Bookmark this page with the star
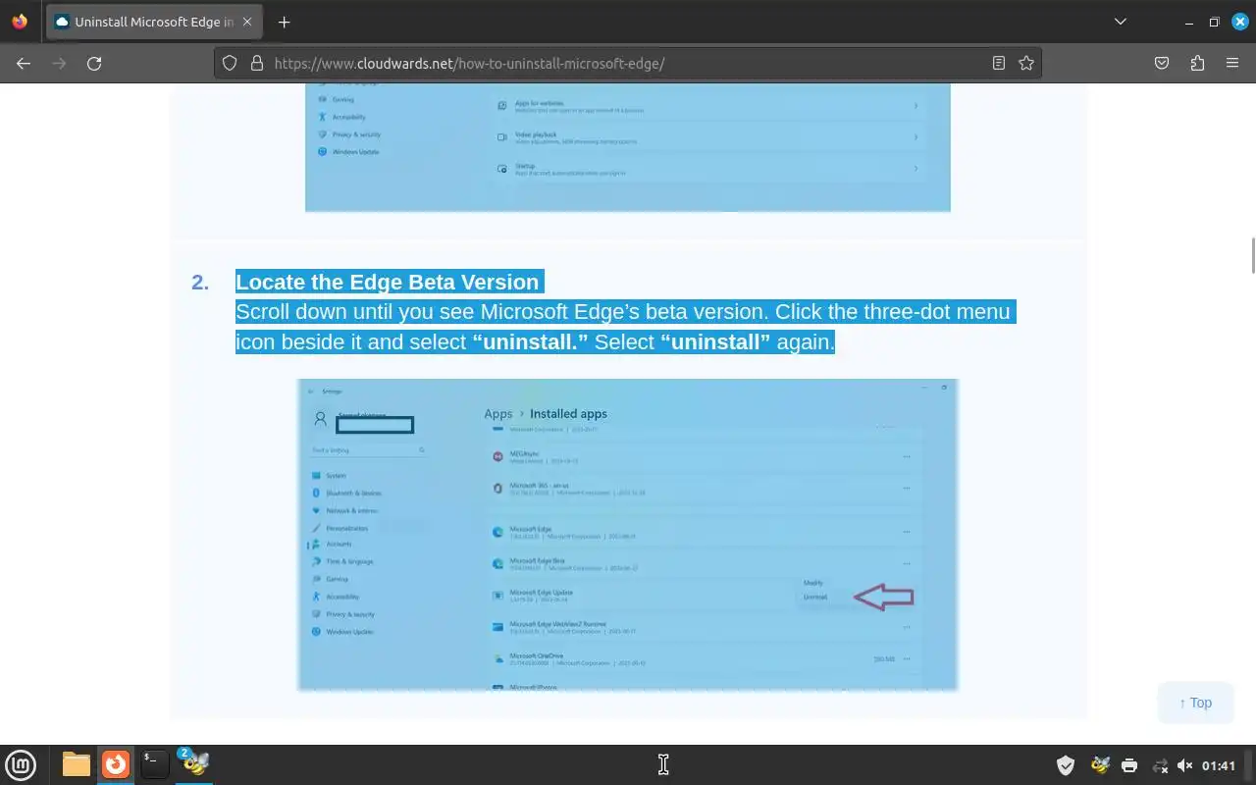Image resolution: width=1256 pixels, height=785 pixels. tap(1026, 63)
